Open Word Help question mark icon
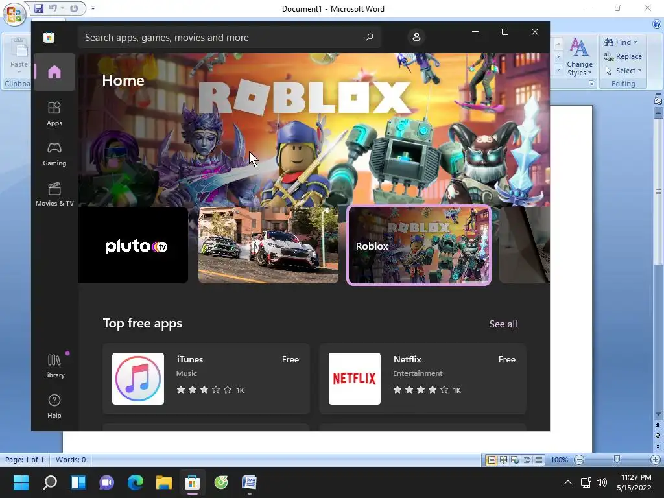This screenshot has width=664, height=498. [657, 24]
